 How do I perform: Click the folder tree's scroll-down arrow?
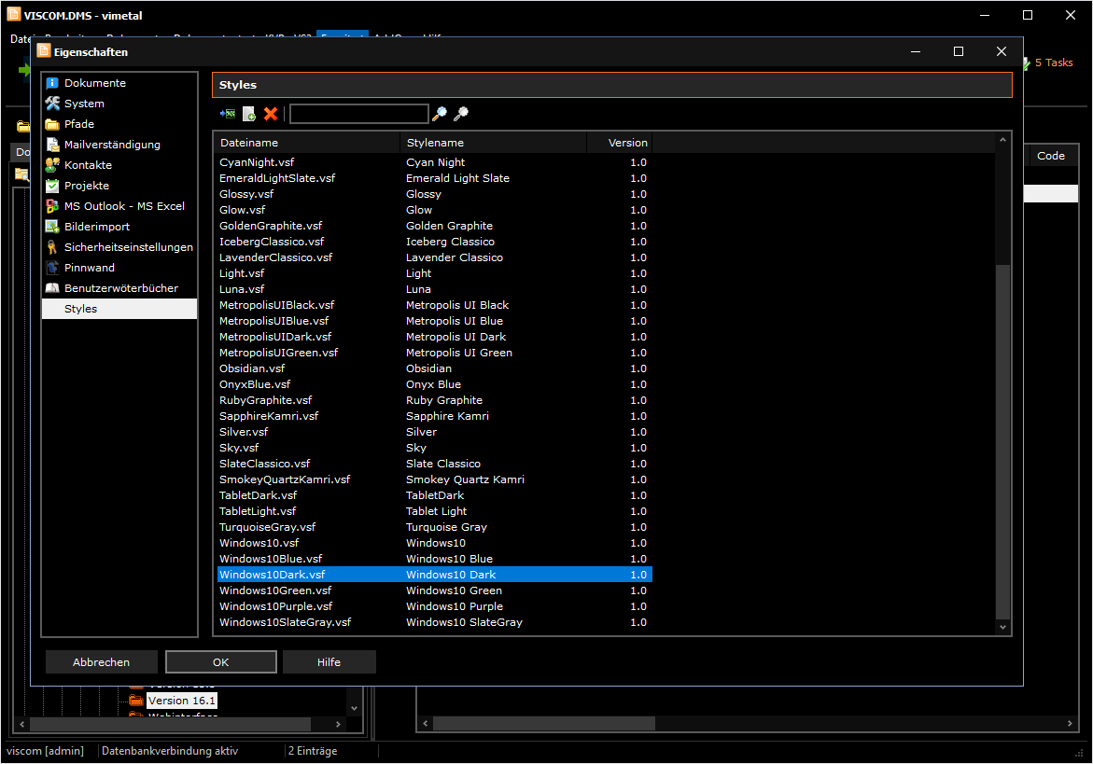coord(354,708)
